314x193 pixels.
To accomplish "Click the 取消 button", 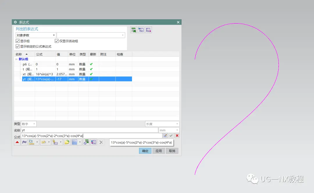I will 172,151.
